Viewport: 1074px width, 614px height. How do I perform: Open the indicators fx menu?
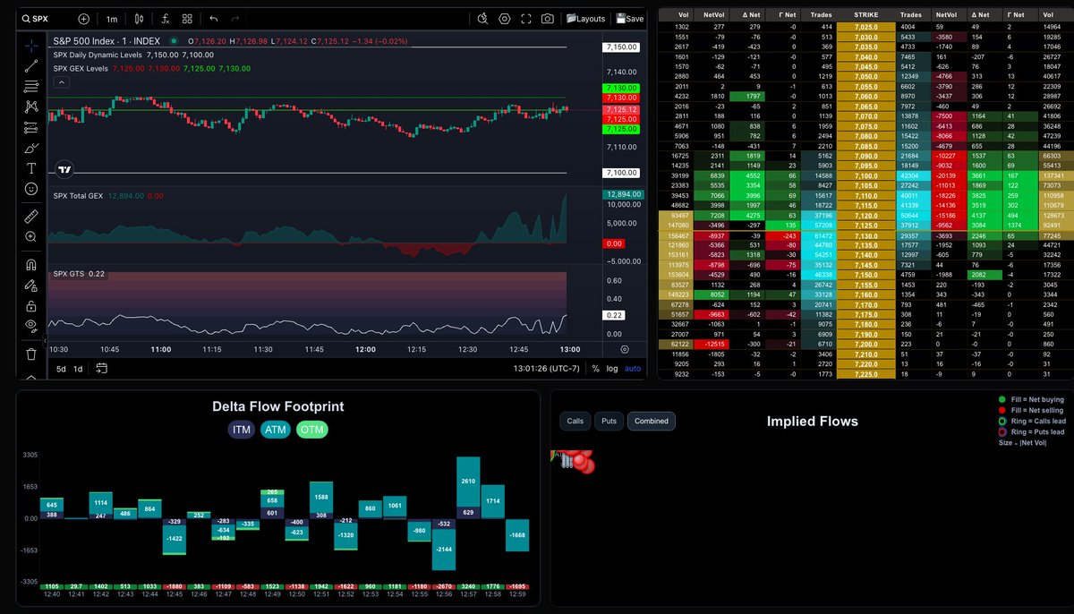coord(165,18)
